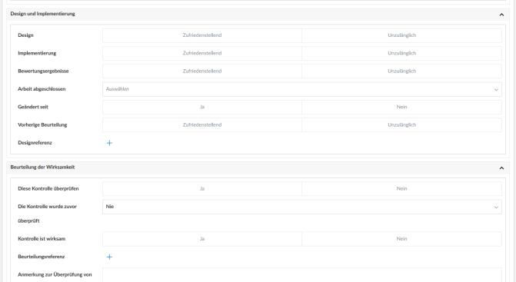Mark Implementierung as Unzulänglich
The width and height of the screenshot is (516, 282).
tap(402, 53)
